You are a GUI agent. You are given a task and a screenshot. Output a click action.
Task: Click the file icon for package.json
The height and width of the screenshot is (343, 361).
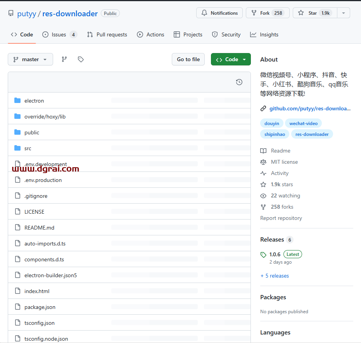click(17, 307)
